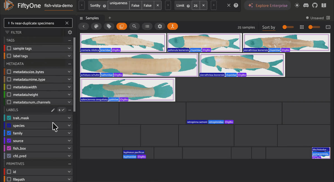This screenshot has width=334, height=182.
Task: Clear the saved view selector X
Action: [67, 23]
